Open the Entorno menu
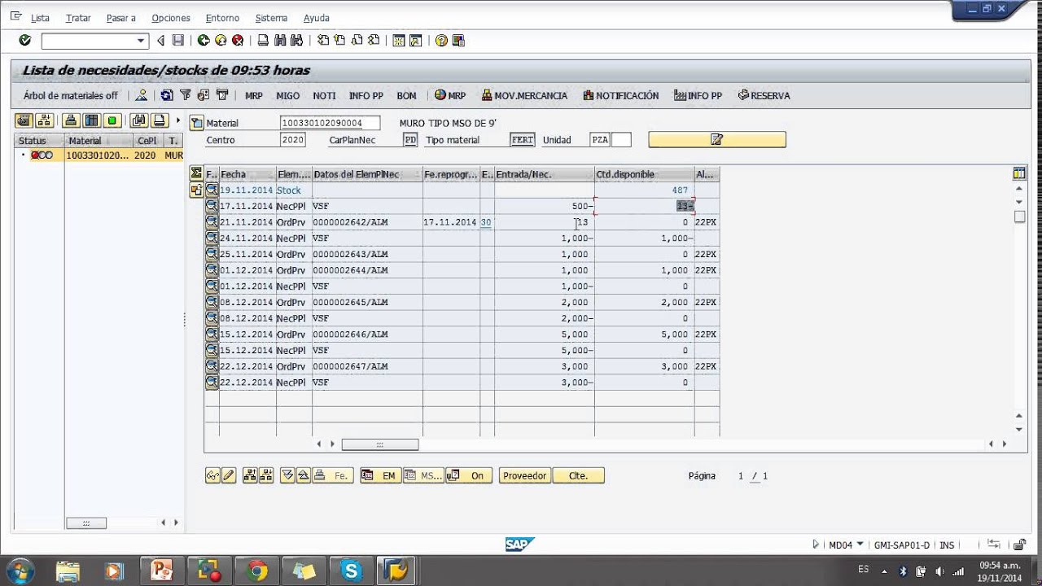 (222, 18)
